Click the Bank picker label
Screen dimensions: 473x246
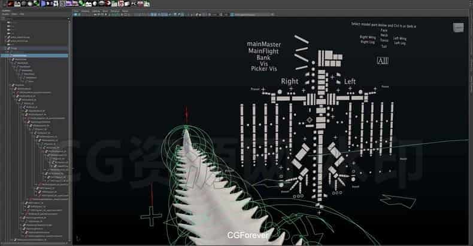(263, 57)
